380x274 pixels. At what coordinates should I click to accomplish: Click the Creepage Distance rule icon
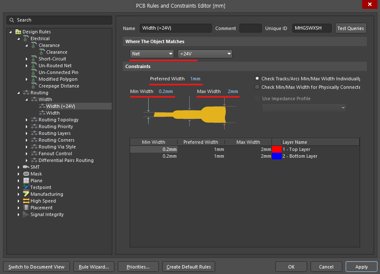pyautogui.click(x=34, y=86)
